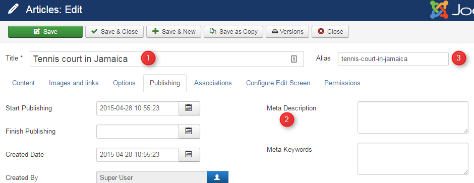Click the Start Publishing date field
This screenshot has width=474, height=183.
pyautogui.click(x=138, y=108)
